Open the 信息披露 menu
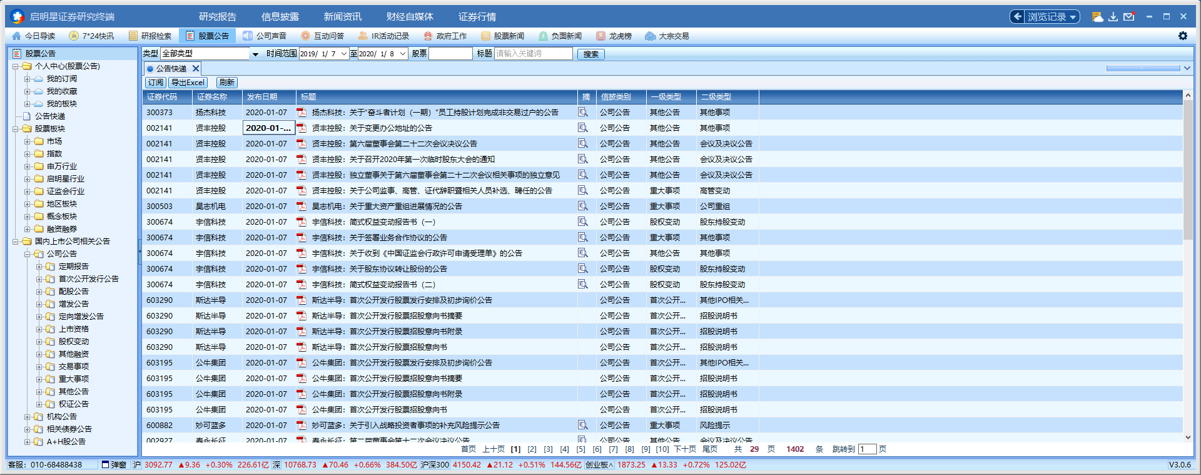 [x=280, y=17]
